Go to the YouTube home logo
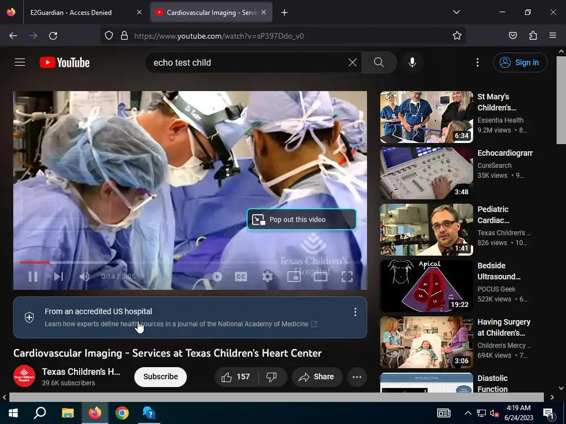This screenshot has height=424, width=566. (65, 62)
